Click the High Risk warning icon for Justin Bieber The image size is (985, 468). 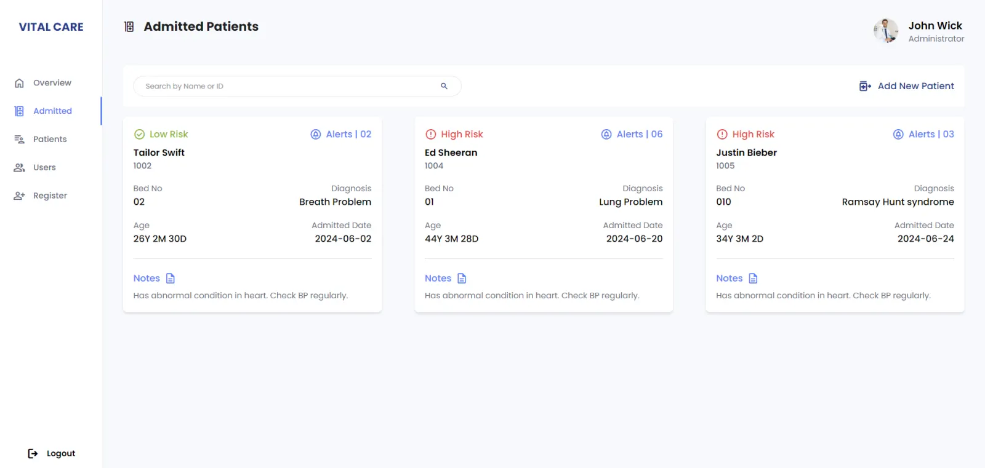(722, 134)
